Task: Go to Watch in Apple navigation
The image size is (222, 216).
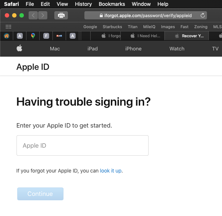Action: (x=177, y=49)
